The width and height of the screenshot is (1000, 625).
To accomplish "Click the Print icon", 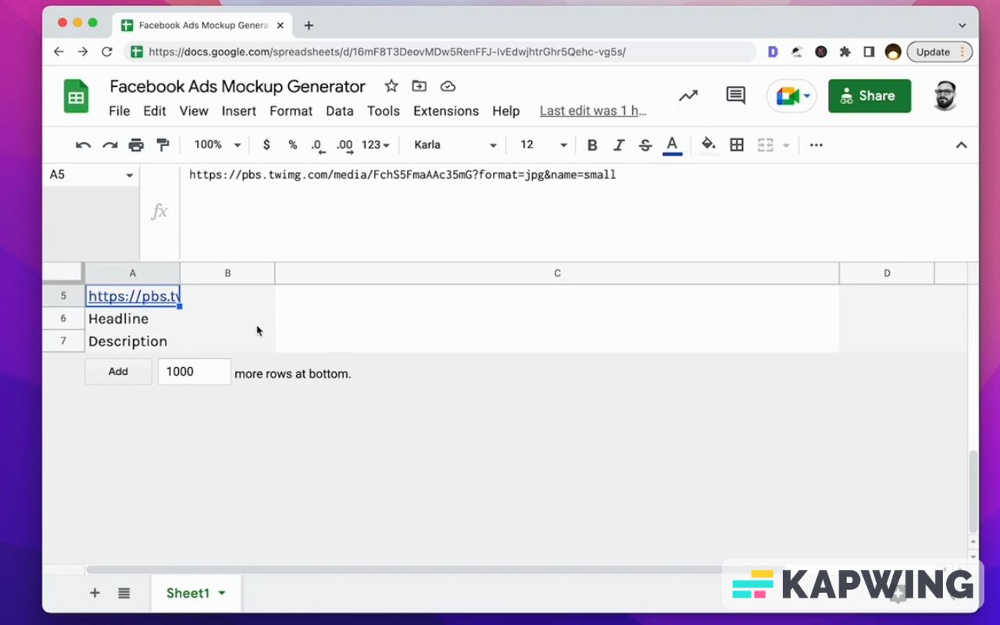I will (x=136, y=145).
